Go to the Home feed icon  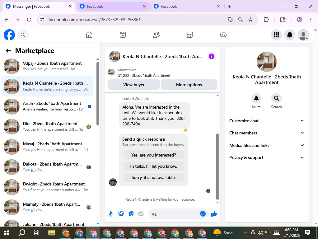click(89, 35)
